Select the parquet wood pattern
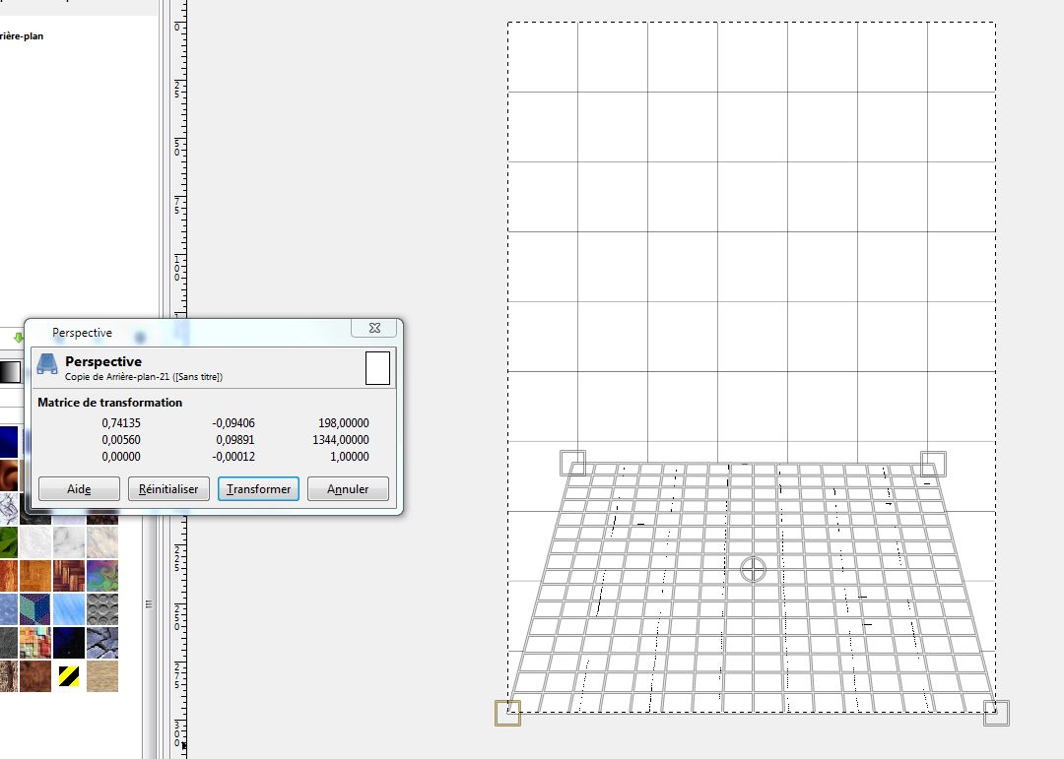Image resolution: width=1064 pixels, height=759 pixels. (69, 576)
